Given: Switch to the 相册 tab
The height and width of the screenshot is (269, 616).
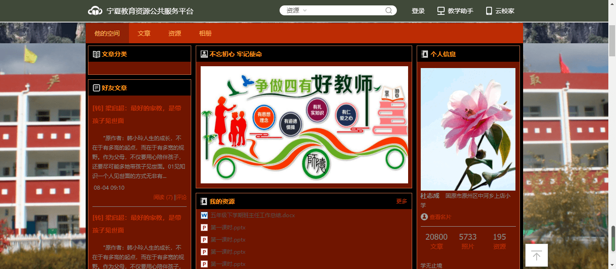Looking at the screenshot, I should pyautogui.click(x=205, y=33).
